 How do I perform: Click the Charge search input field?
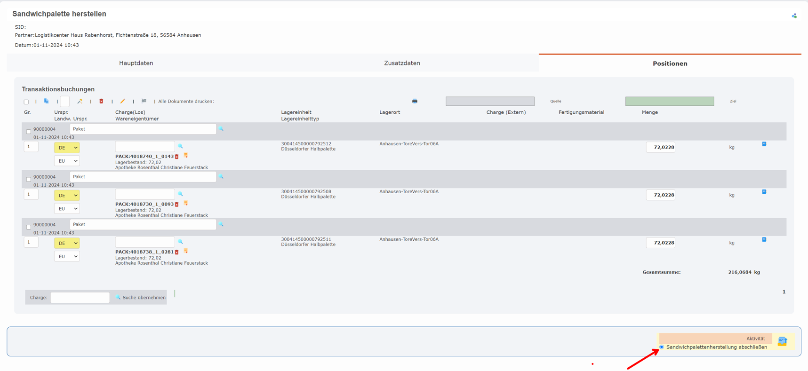coord(80,298)
